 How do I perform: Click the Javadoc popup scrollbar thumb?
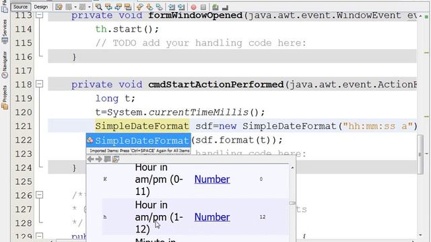292,203
